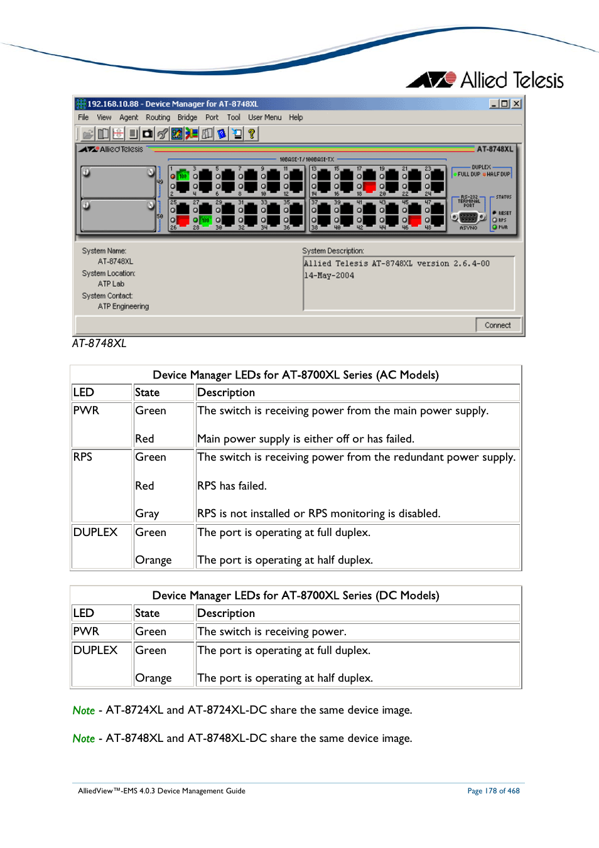Screen dimensions: 599x848
Task: Click the open book toolbar icon
Action: [x=103, y=134]
